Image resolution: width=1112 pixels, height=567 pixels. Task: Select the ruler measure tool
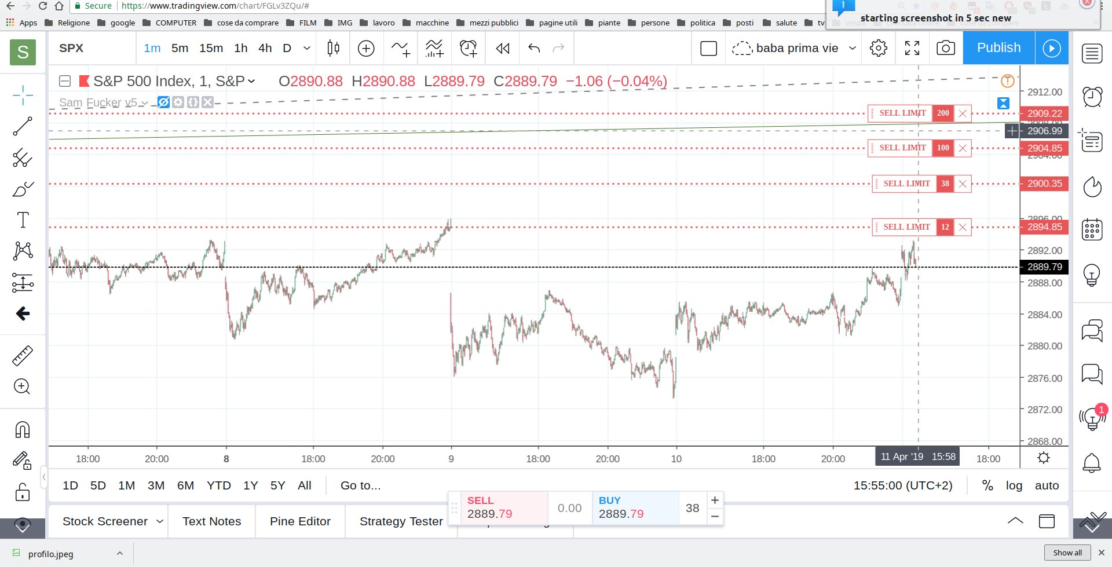pos(23,355)
